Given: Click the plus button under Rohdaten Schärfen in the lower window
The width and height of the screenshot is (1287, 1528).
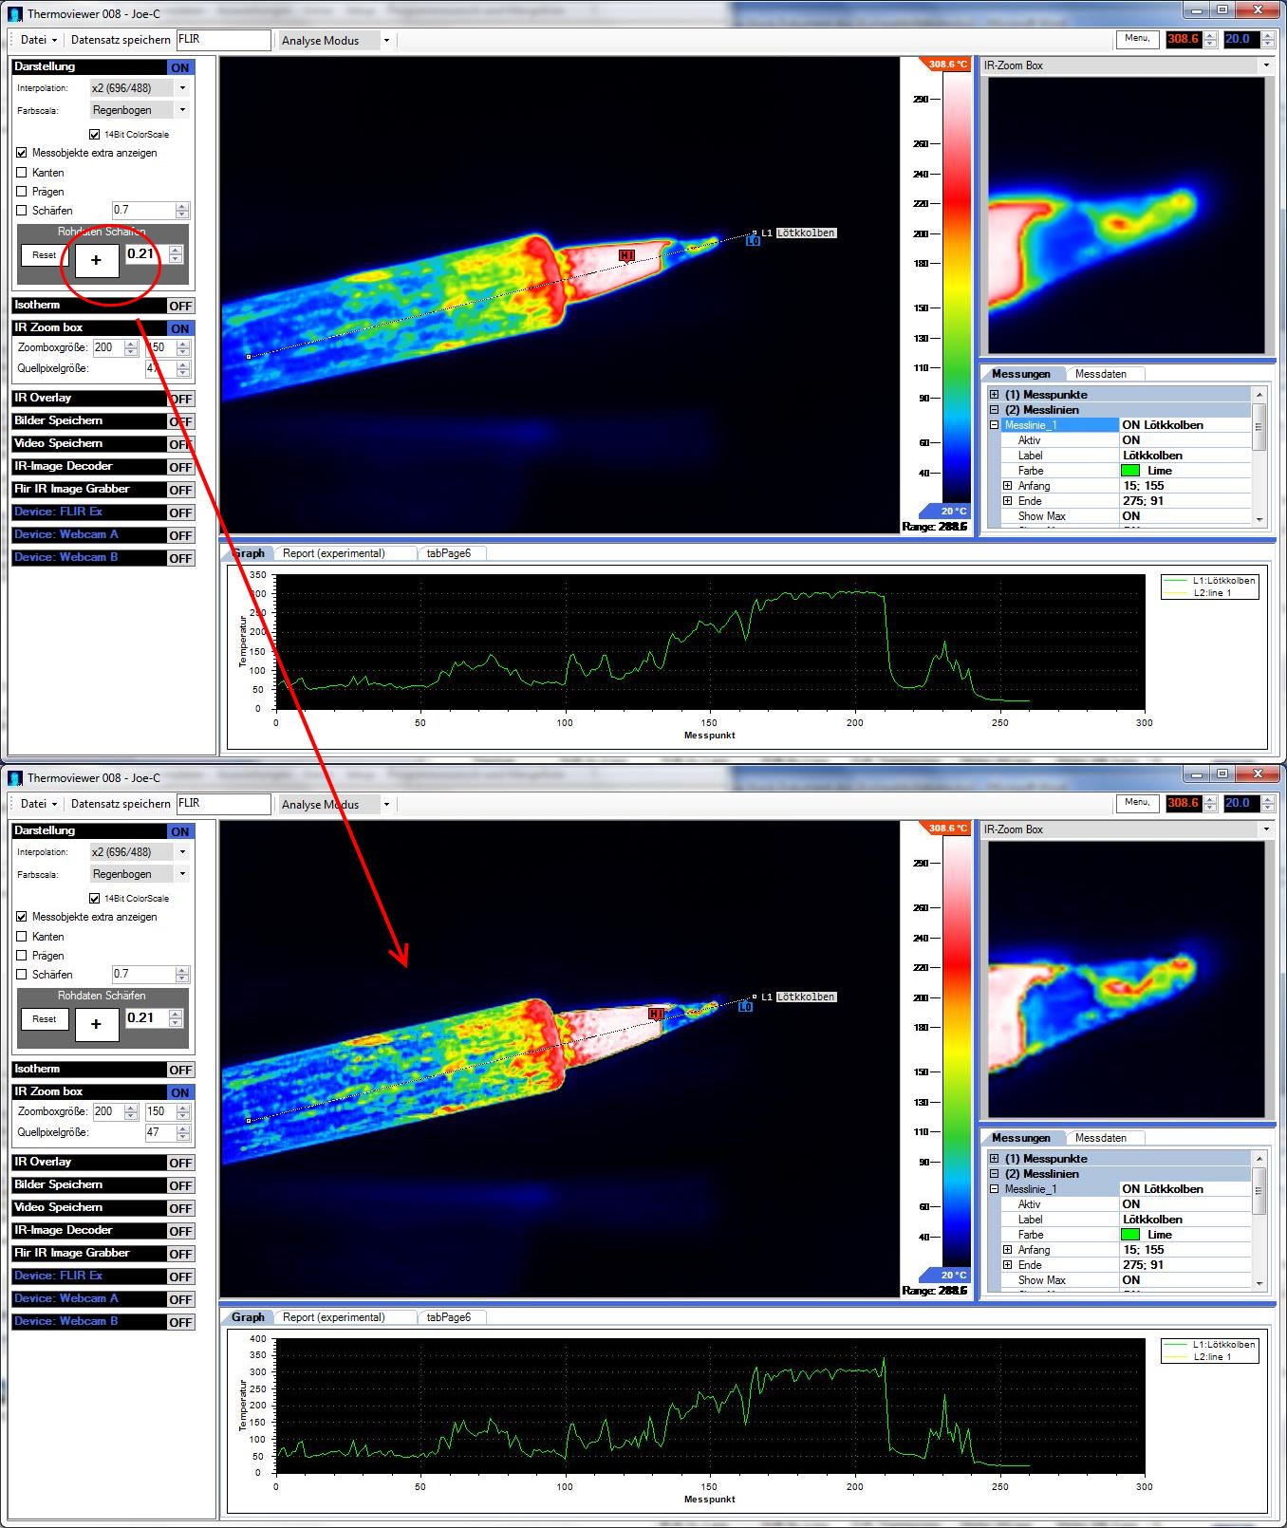Looking at the screenshot, I should 96,1024.
